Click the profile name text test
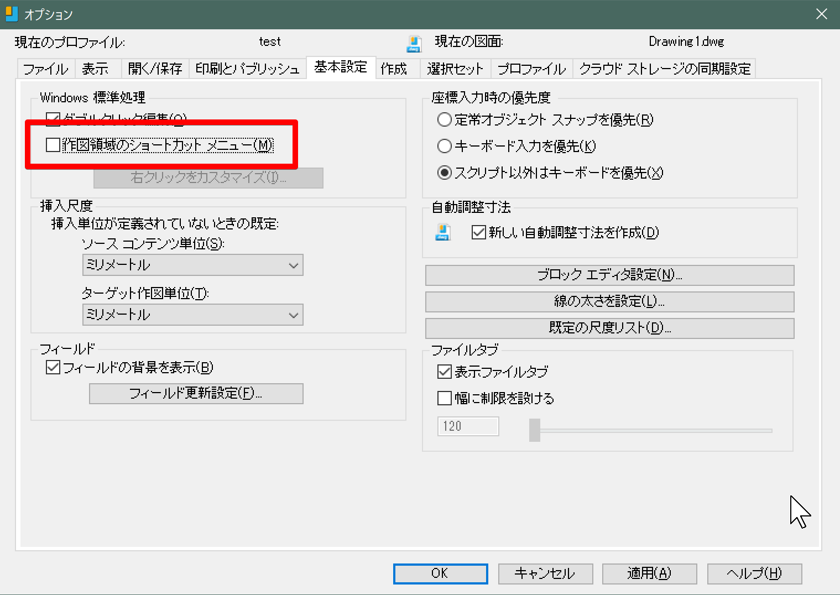 [270, 41]
